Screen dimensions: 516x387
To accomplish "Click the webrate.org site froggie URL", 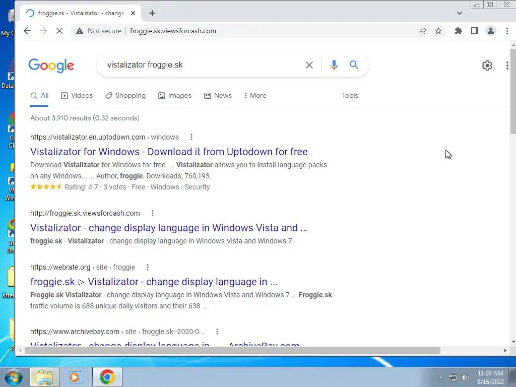I will coord(83,267).
